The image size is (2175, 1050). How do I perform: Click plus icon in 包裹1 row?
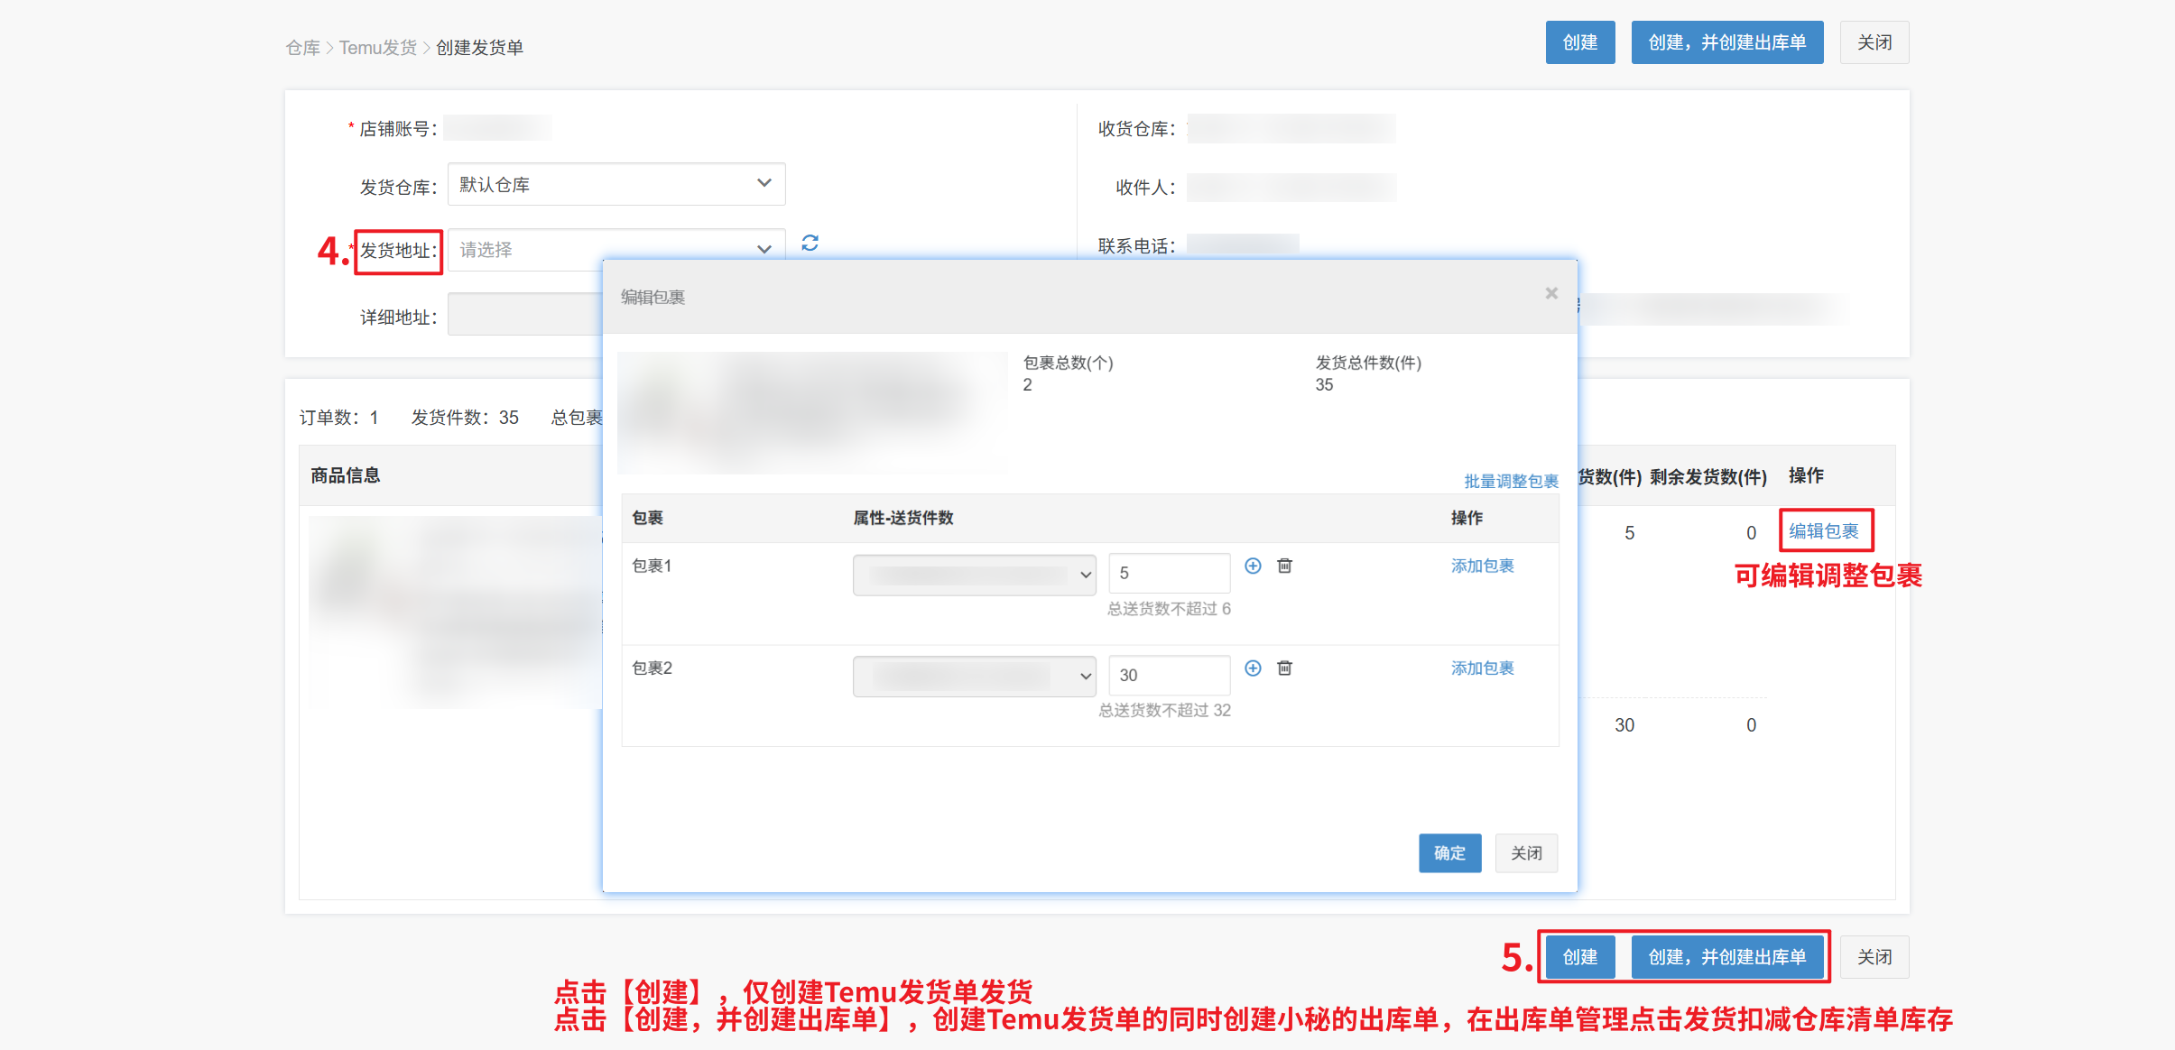(x=1253, y=566)
